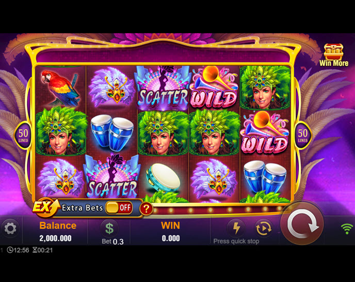This screenshot has height=282, width=355.
Task: Click the WIN amount display
Action: [x=171, y=238]
